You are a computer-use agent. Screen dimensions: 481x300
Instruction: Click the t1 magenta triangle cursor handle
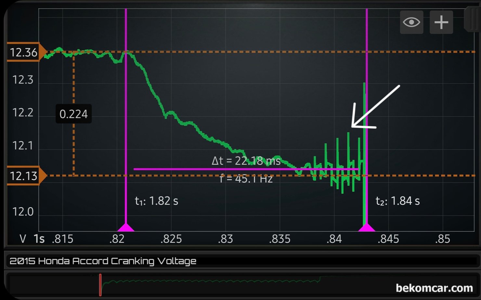coord(126,227)
